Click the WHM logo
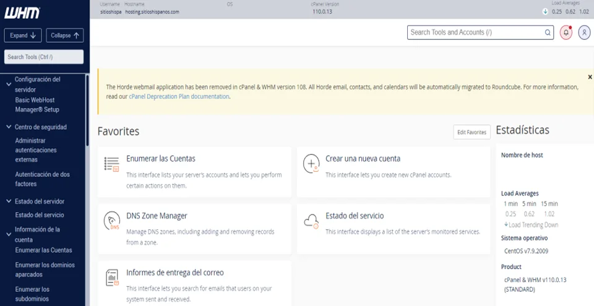 coord(22,12)
